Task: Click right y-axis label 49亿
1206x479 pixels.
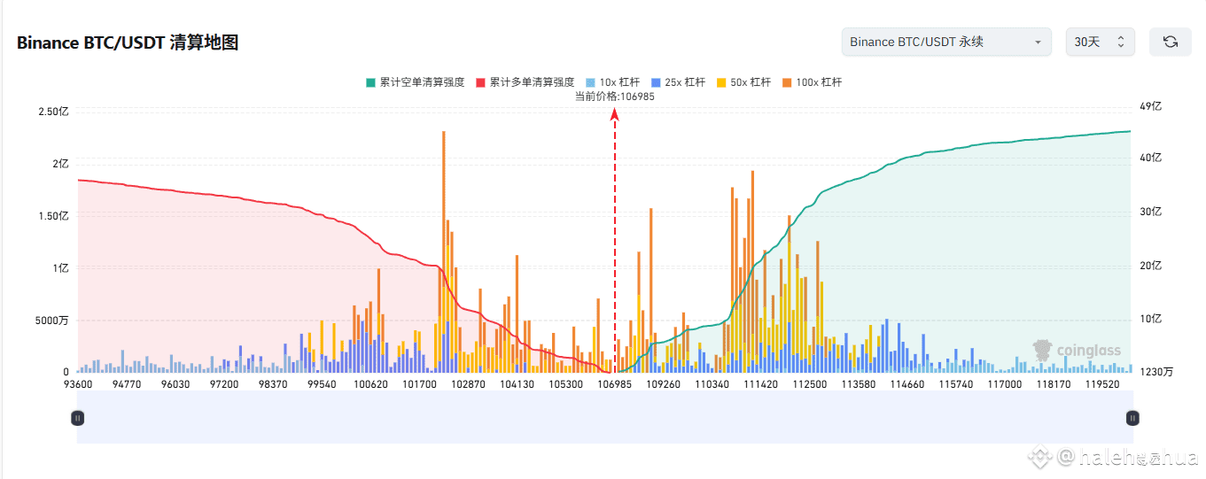Action: pyautogui.click(x=1150, y=106)
